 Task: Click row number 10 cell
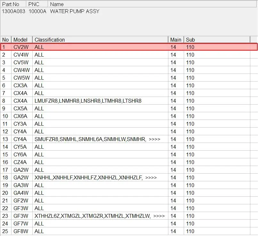5,116
